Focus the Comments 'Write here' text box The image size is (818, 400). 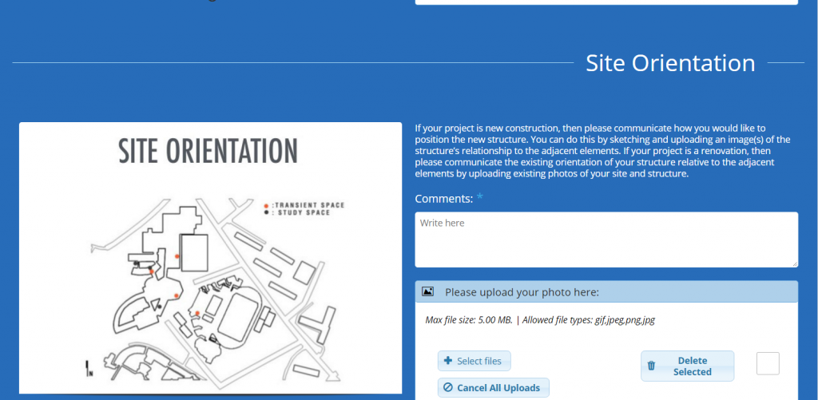click(x=606, y=239)
